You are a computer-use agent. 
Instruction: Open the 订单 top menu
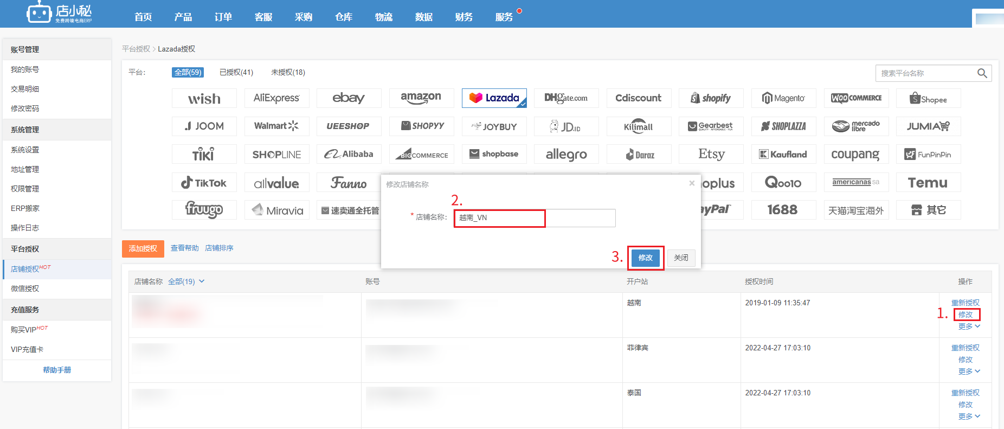pos(223,17)
